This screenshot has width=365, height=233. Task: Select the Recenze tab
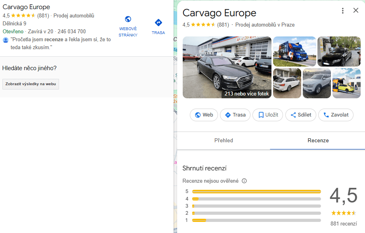318,141
